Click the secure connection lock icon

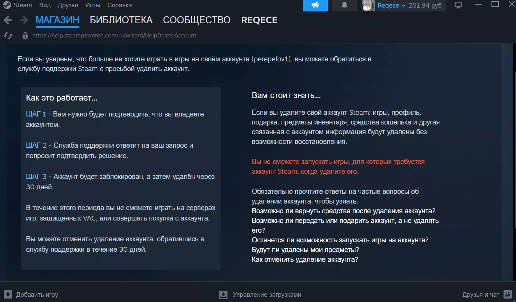click(x=25, y=35)
